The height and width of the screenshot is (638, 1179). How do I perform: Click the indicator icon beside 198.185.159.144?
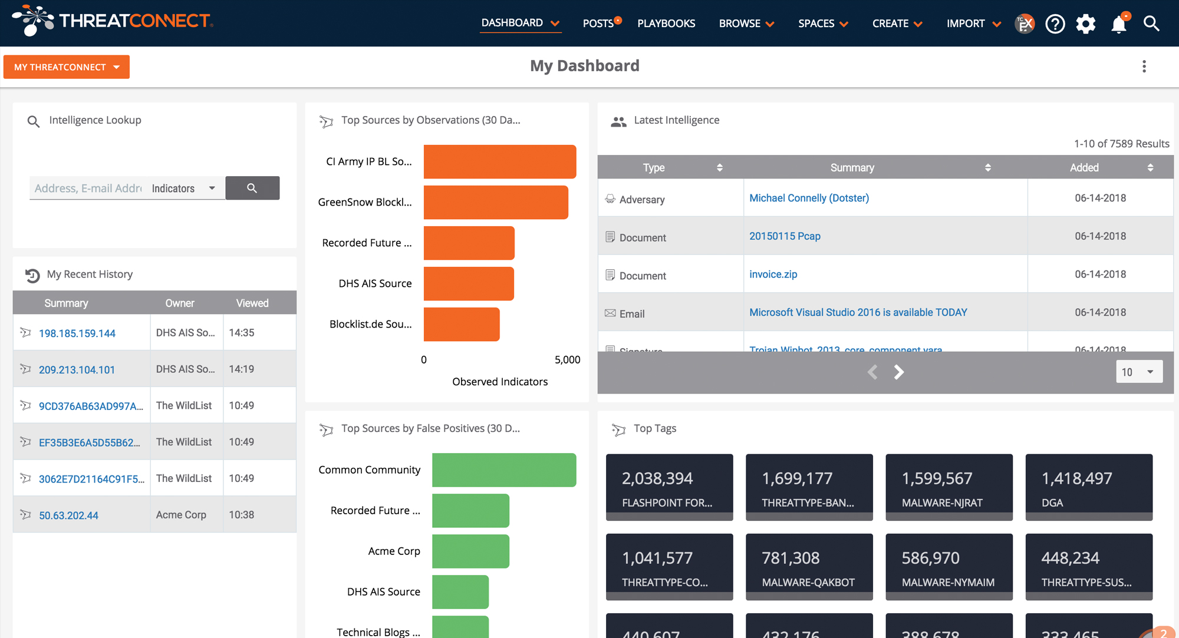(25, 332)
